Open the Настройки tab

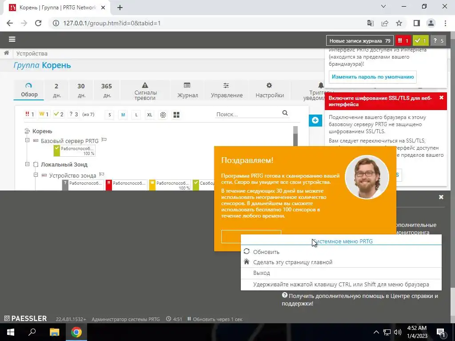[270, 90]
